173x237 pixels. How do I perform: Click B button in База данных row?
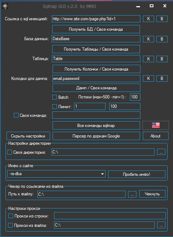point(162,39)
